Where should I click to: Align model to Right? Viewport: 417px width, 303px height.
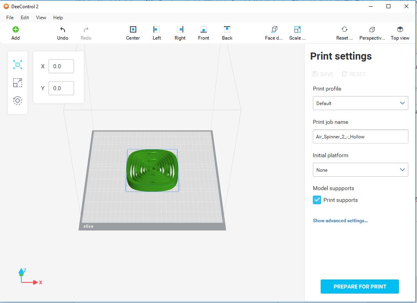[x=180, y=30]
